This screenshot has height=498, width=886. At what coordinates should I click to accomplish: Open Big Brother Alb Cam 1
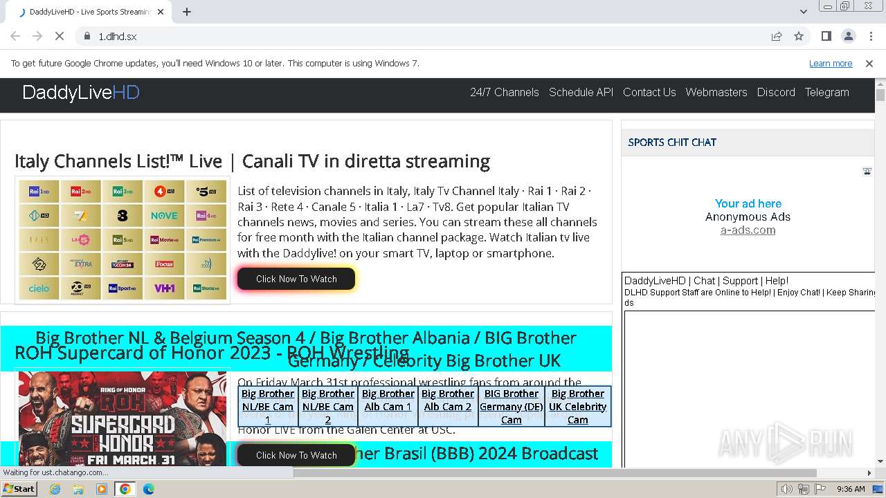[x=388, y=400]
